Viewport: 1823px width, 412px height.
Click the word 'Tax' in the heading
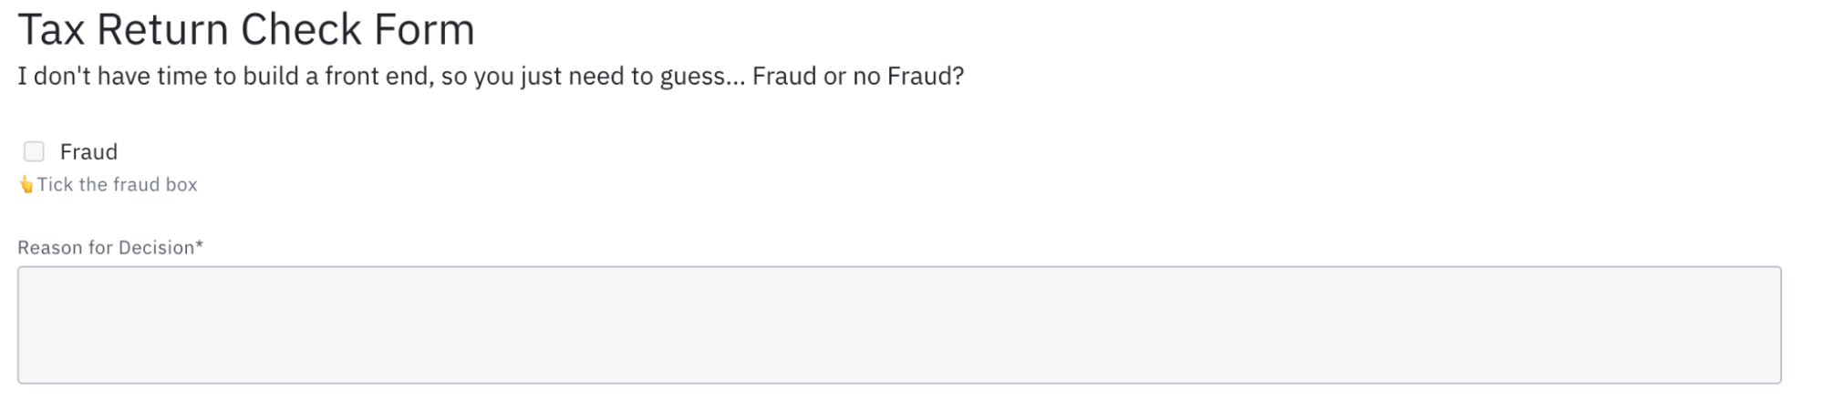[x=52, y=29]
